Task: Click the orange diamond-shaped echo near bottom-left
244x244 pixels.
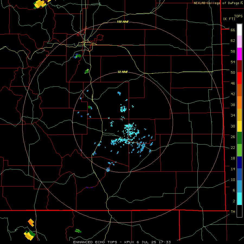Action: pyautogui.click(x=31, y=223)
